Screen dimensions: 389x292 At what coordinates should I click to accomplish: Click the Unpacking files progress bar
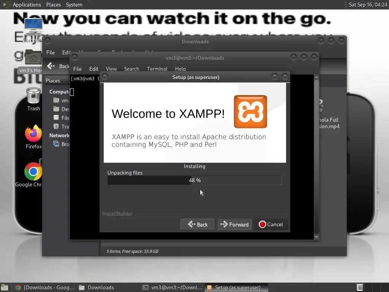(x=195, y=180)
